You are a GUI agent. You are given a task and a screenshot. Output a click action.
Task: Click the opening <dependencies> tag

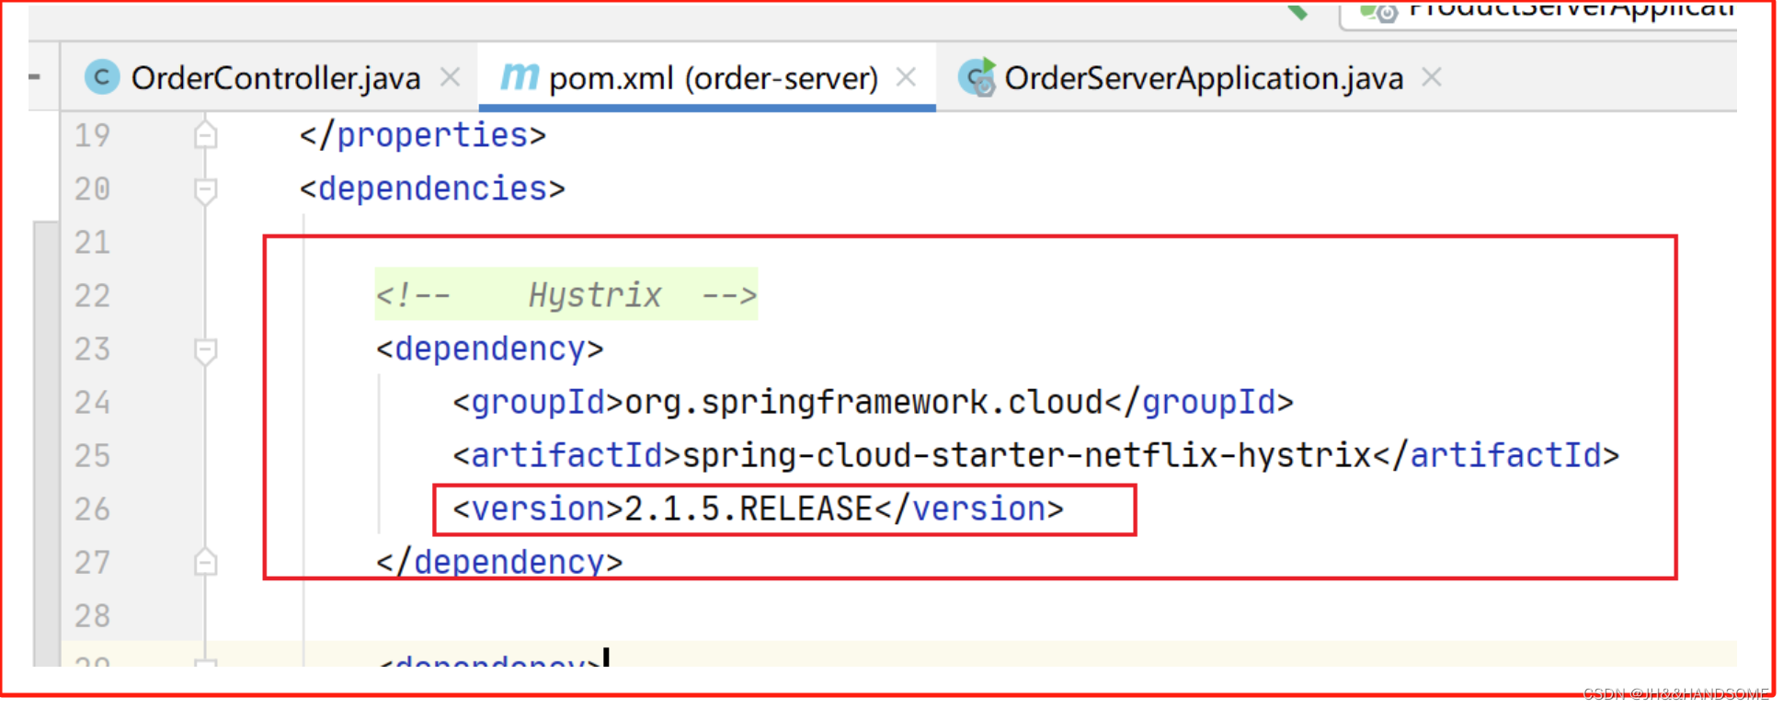432,189
